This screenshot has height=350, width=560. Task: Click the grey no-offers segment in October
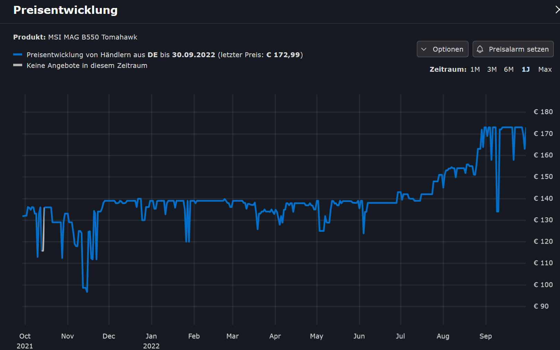click(43, 229)
